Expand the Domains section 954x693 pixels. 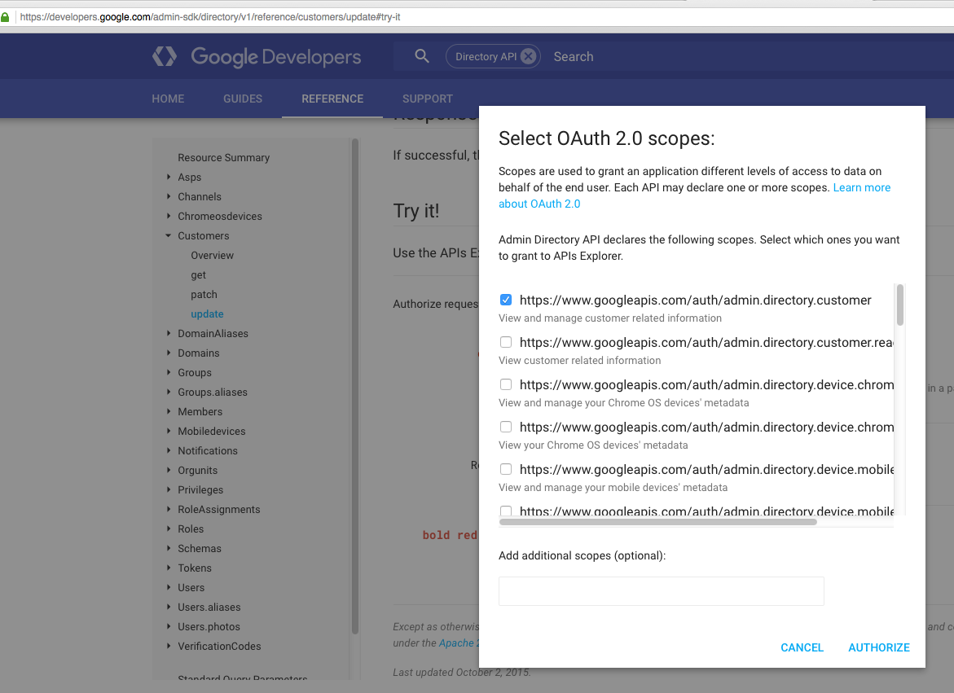point(169,353)
